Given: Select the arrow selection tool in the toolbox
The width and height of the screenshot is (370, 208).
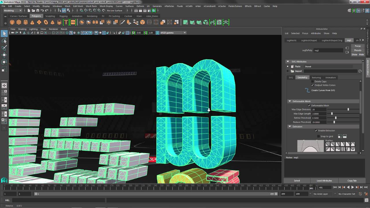Looking at the screenshot, I should coord(4,34).
